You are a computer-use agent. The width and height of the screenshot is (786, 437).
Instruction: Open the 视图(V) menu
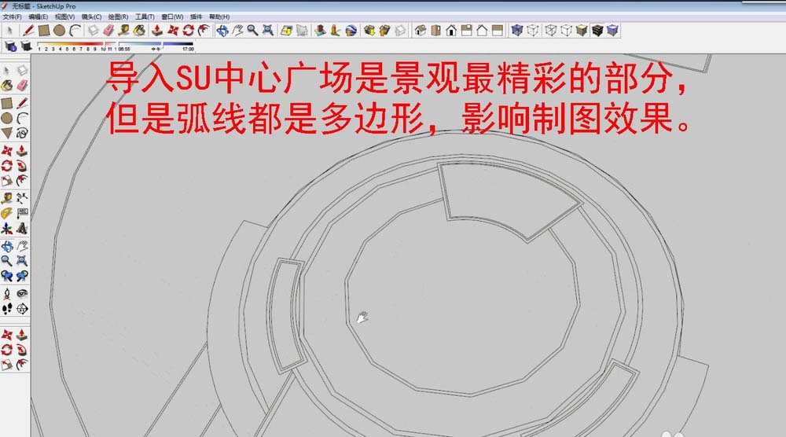coord(64,17)
